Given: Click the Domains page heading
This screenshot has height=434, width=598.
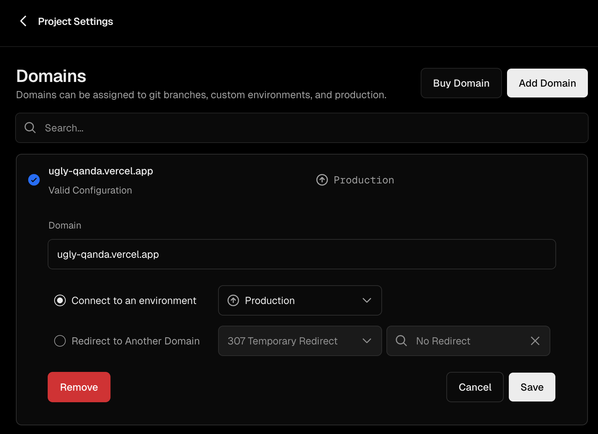Looking at the screenshot, I should (x=51, y=76).
